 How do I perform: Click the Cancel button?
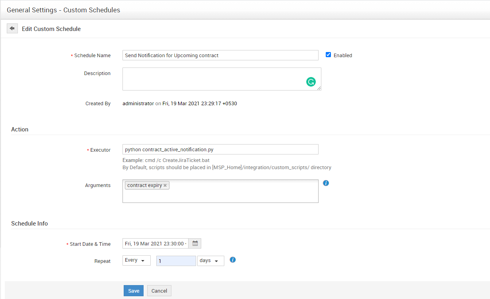tap(159, 291)
